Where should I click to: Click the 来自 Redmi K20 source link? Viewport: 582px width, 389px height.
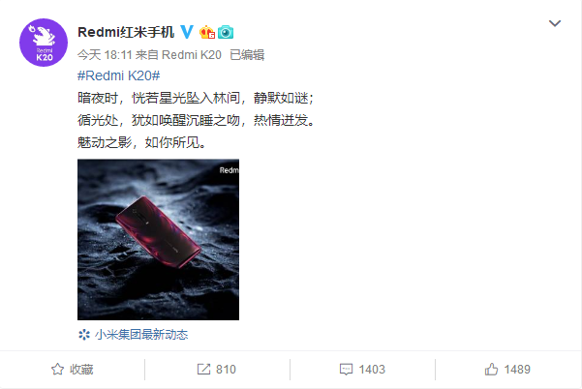tap(178, 55)
